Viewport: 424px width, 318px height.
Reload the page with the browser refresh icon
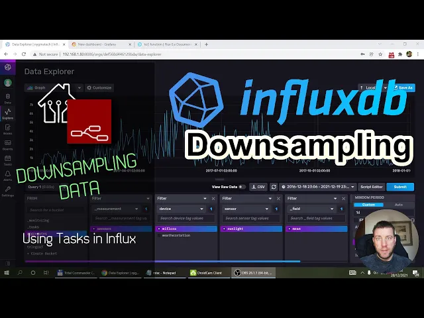click(x=24, y=54)
